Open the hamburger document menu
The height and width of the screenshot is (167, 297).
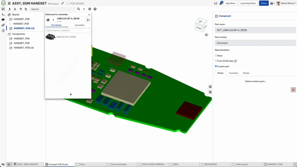tap(9, 3)
